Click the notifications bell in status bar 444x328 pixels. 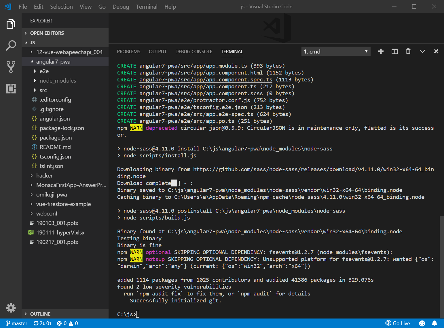(x=434, y=323)
